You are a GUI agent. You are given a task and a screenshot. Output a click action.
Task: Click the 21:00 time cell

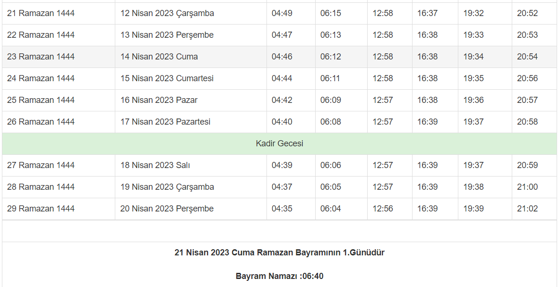(x=527, y=187)
